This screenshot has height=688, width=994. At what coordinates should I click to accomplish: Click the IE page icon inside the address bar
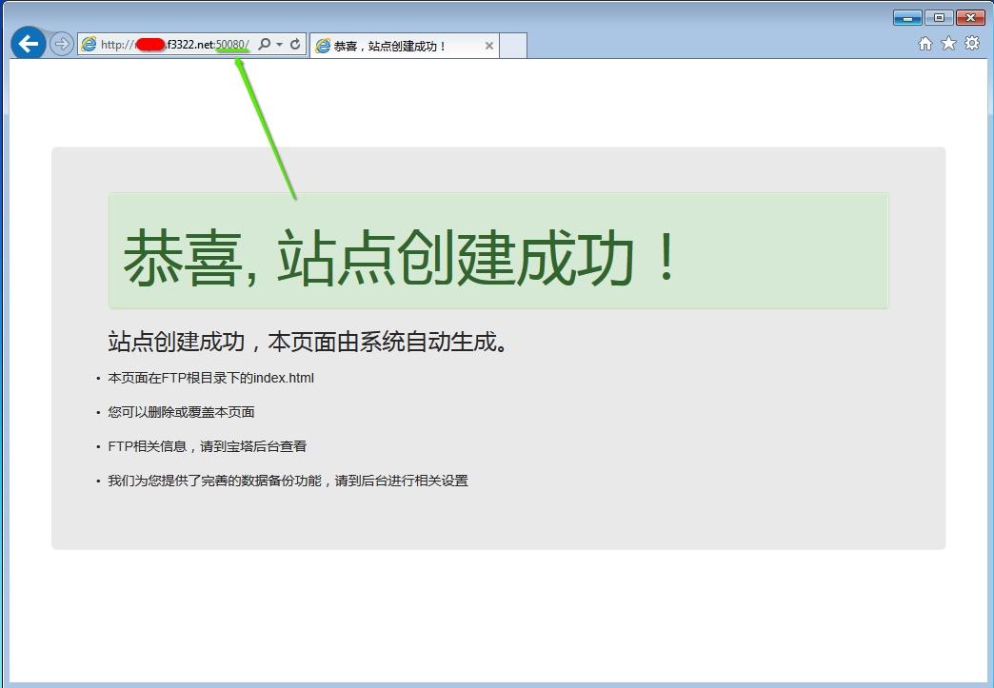(89, 44)
